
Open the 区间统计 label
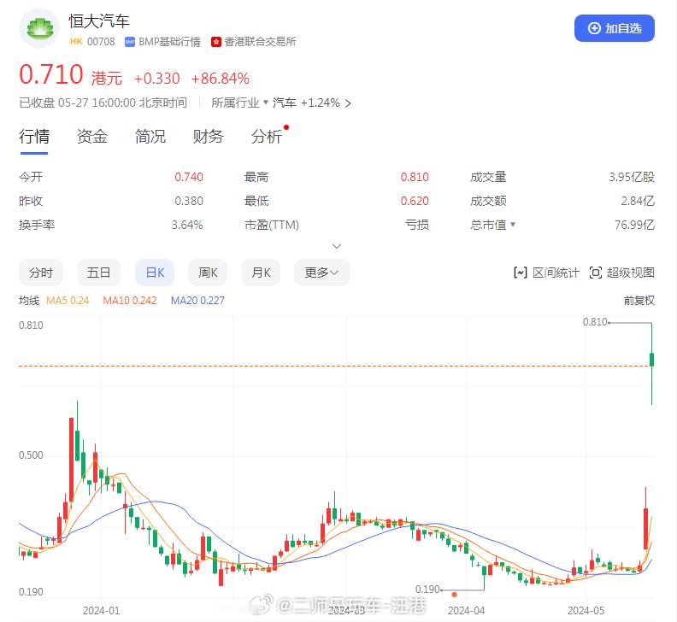556,273
